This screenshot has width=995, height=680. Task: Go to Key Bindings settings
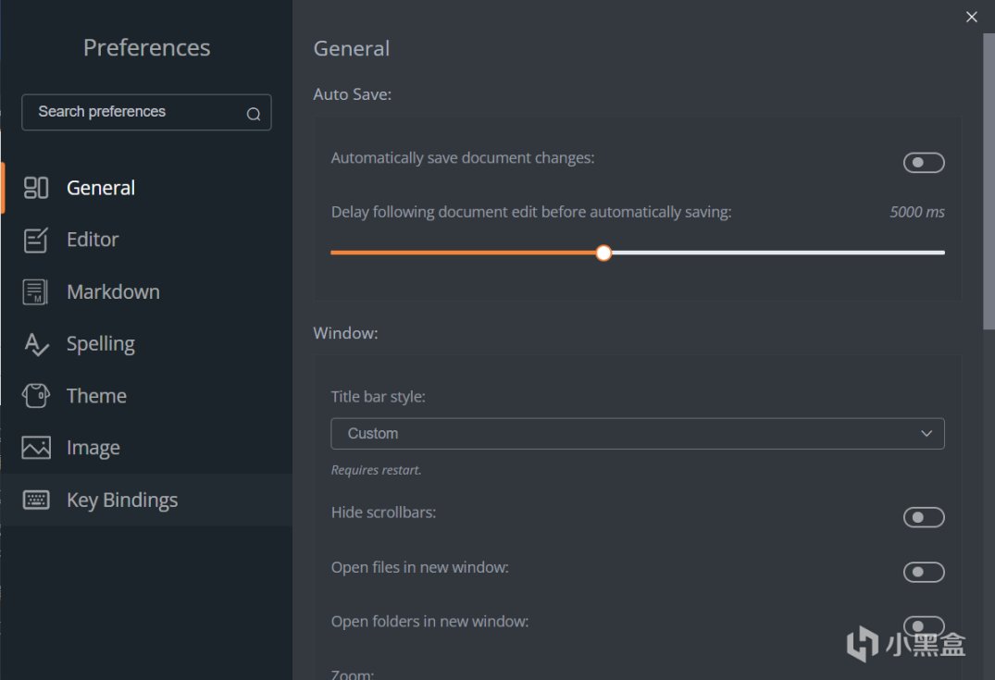(121, 501)
